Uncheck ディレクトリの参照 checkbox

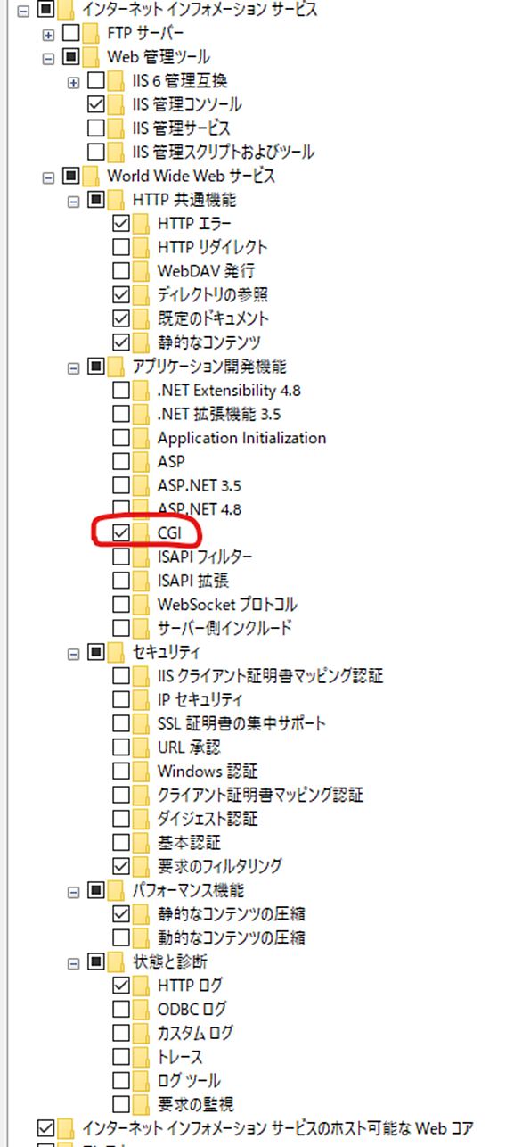(x=121, y=294)
